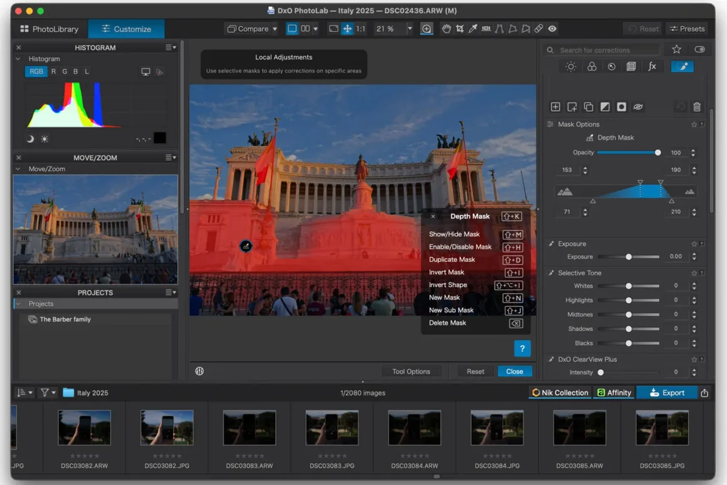
Task: Open the fx Effects tab
Action: click(652, 67)
